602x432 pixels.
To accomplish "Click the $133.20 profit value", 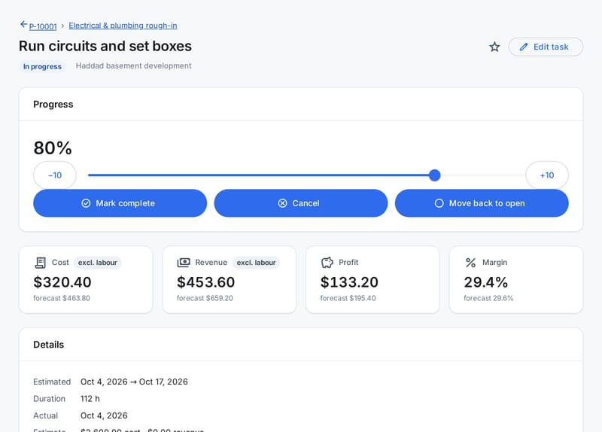I will click(x=349, y=282).
